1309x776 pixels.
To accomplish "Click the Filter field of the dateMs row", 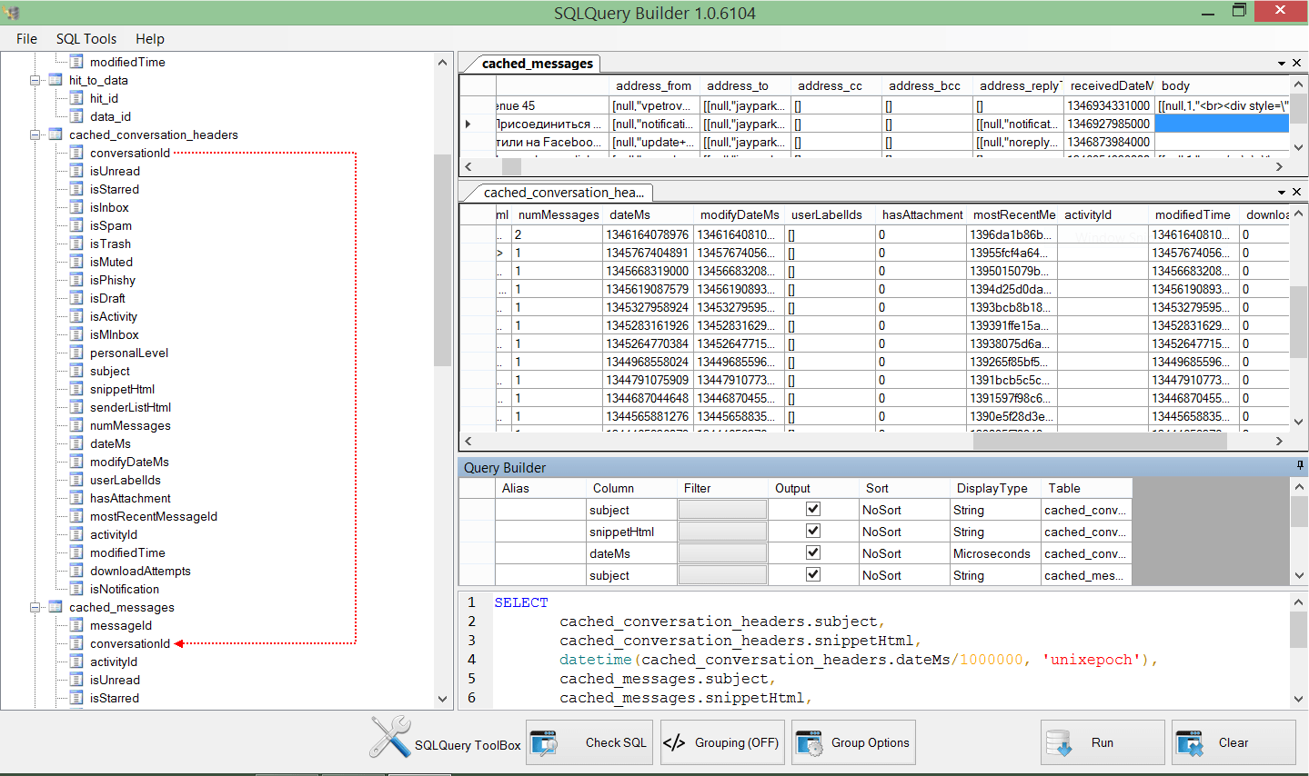I will (722, 553).
